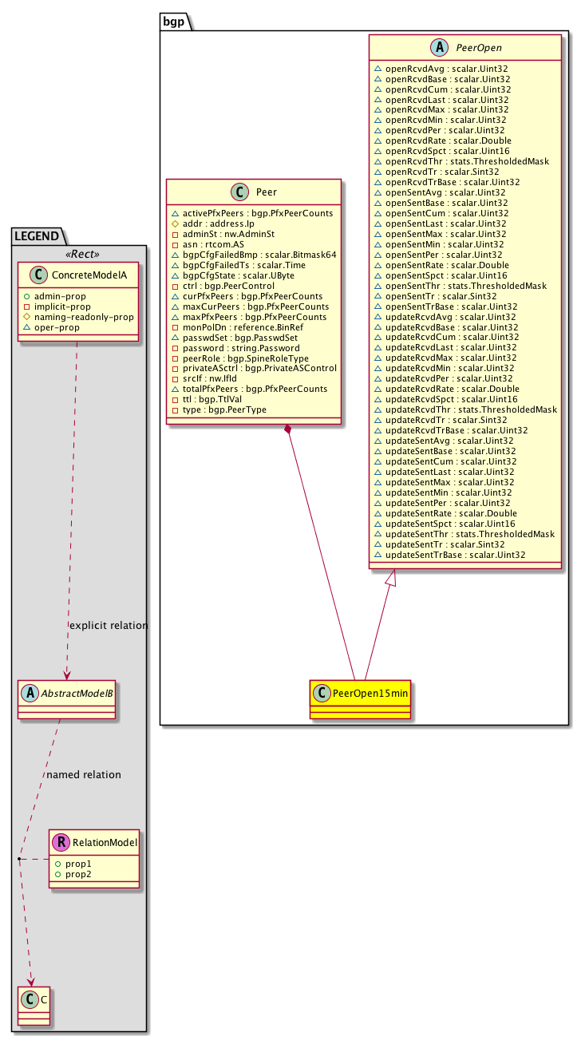The width and height of the screenshot is (585, 1040).
Task: Click the 'named relation' label
Action: 84,774
